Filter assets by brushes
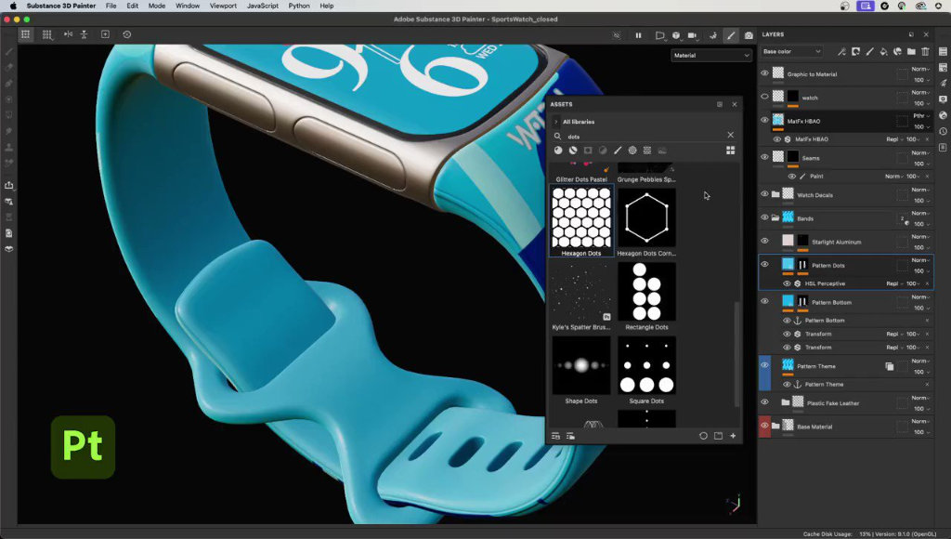 [x=618, y=151]
